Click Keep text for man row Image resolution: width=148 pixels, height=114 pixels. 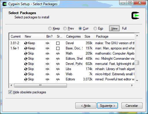pyautogui.click(x=31, y=48)
